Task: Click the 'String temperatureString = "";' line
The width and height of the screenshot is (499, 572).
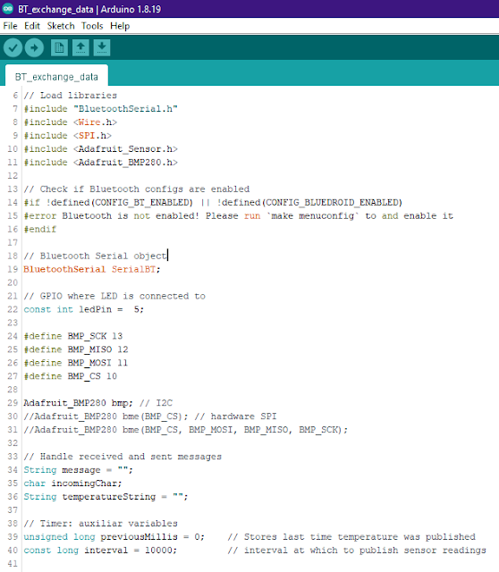Action: click(x=106, y=497)
